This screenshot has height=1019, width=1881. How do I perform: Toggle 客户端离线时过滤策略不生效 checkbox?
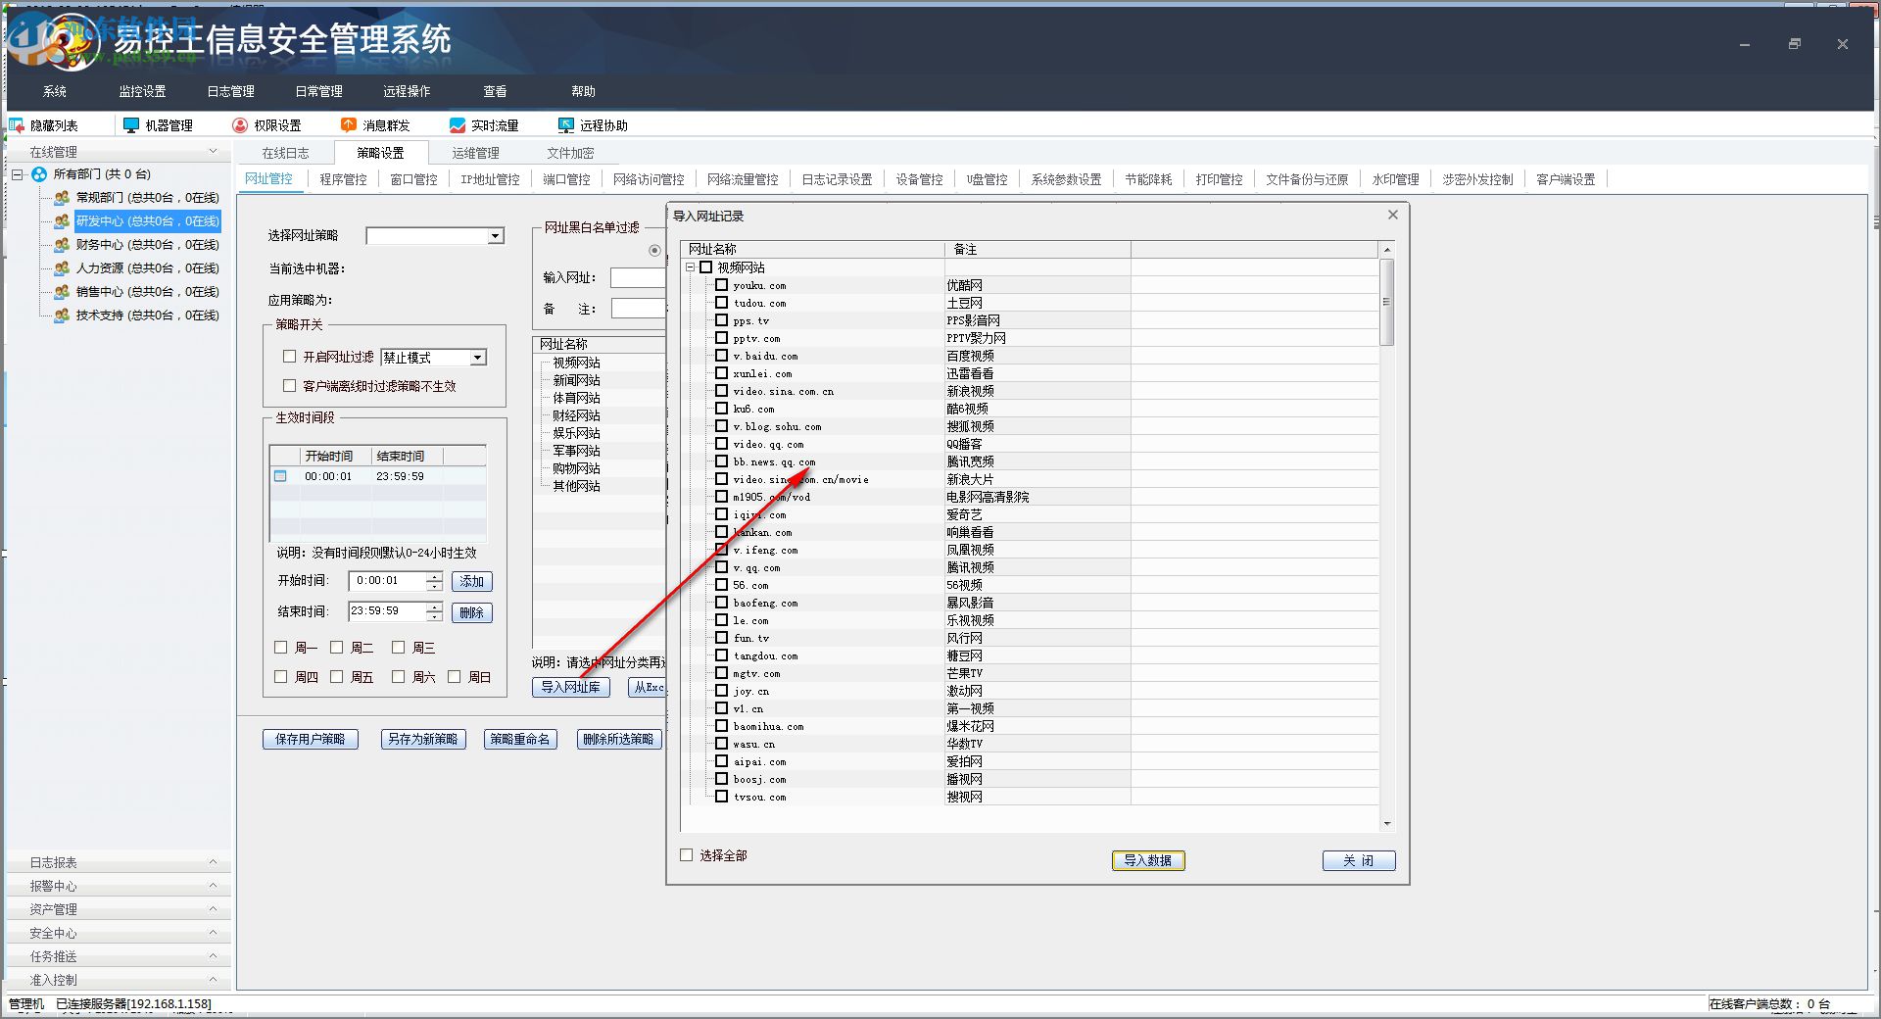tap(289, 386)
